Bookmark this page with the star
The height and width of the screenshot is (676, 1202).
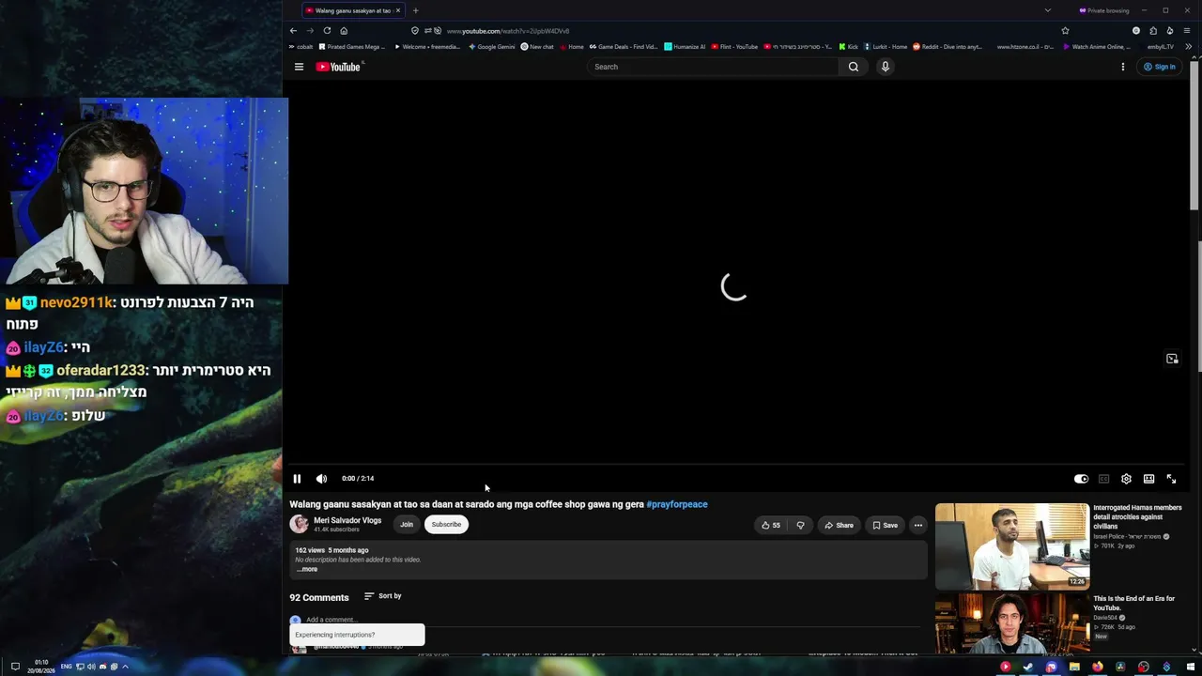(x=1065, y=31)
